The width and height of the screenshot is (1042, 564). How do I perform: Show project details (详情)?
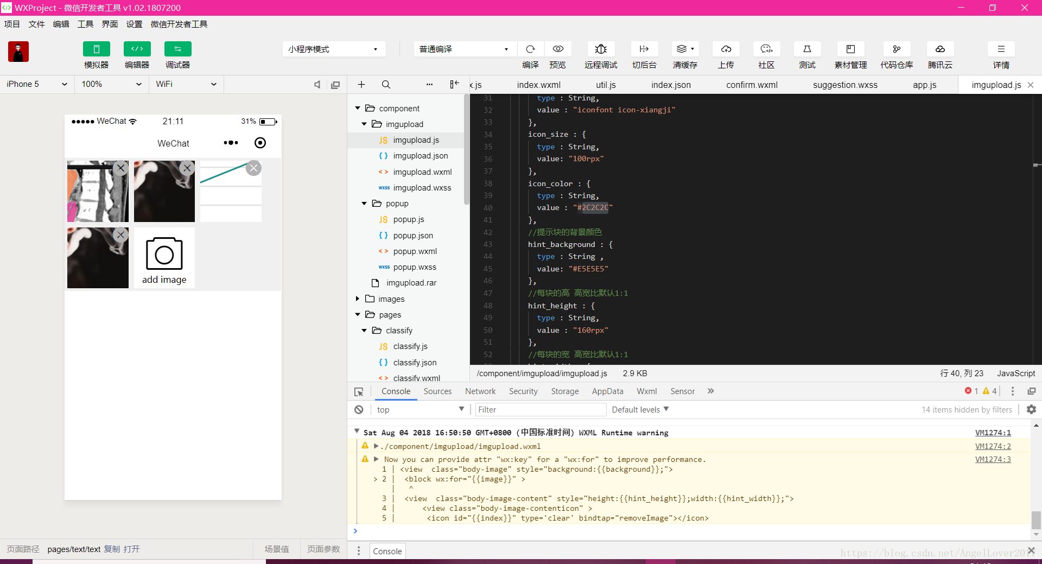point(1001,49)
